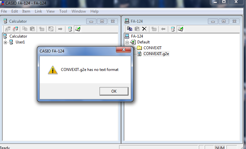Click the left-arrow transfer icon in FA-124 toolbar
Viewport: 246px width, 149px height.
click(163, 29)
